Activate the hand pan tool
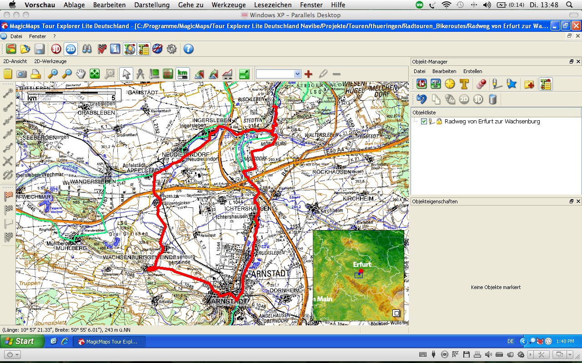582x363 pixels. pyautogui.click(x=80, y=74)
